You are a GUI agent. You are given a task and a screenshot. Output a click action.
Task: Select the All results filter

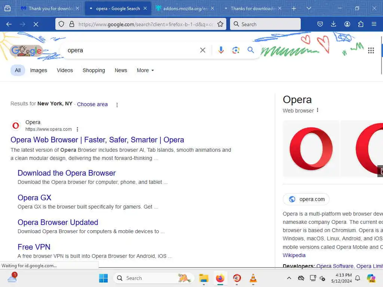click(18, 70)
